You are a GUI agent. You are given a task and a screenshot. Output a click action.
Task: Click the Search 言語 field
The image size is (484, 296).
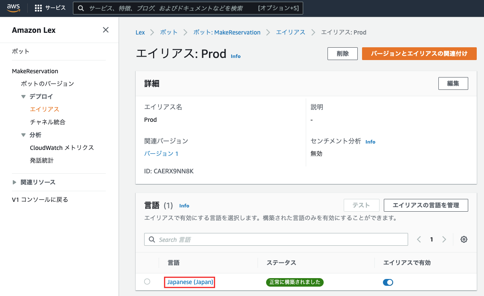276,240
